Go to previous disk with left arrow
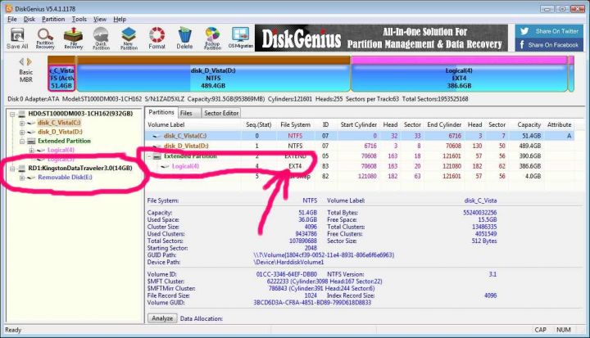The width and height of the screenshot is (590, 338). (x=21, y=61)
